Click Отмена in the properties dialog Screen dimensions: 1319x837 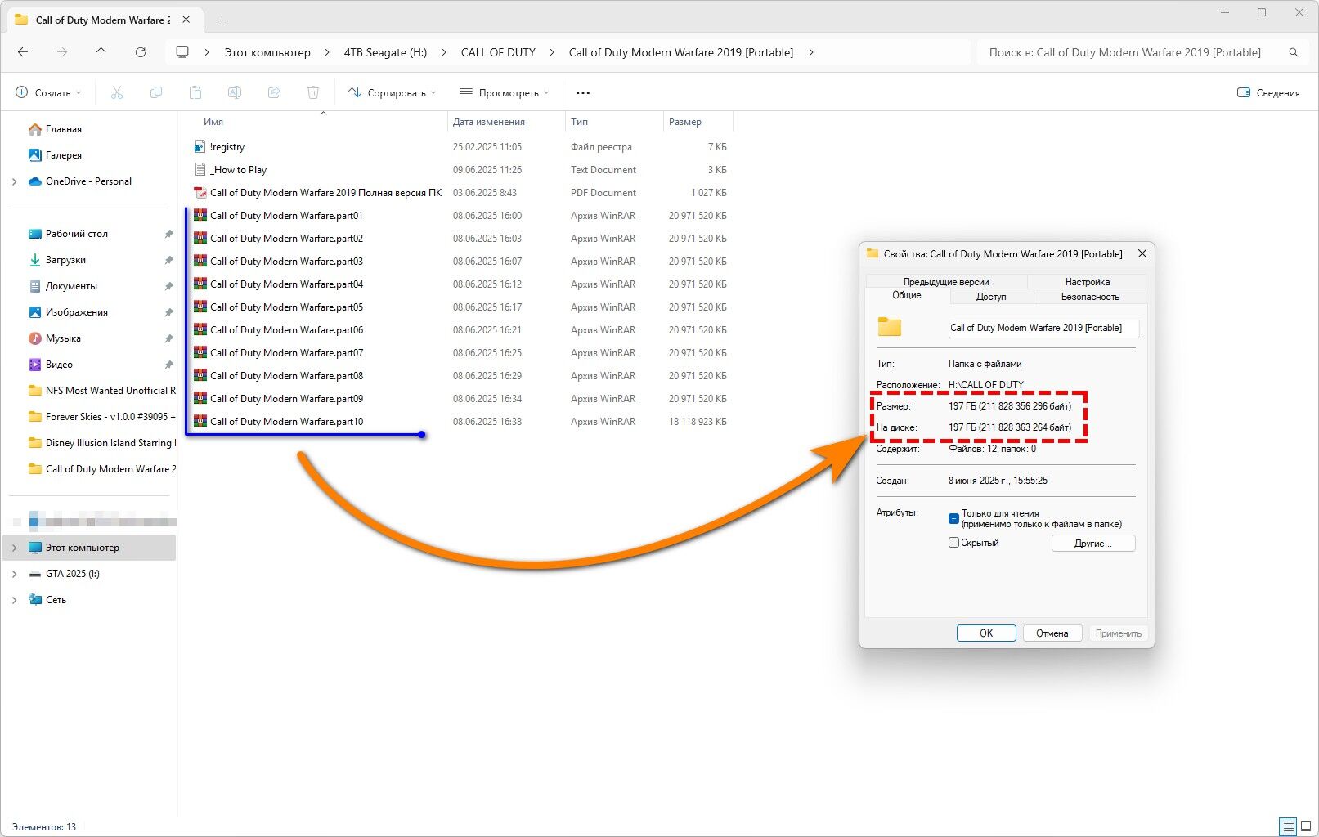(x=1052, y=633)
